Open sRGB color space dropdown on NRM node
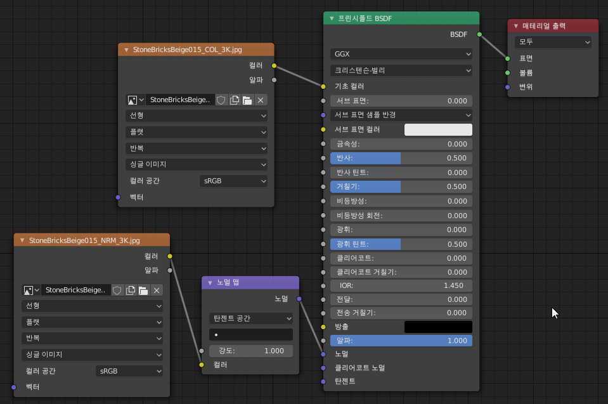608x404 pixels. point(129,371)
